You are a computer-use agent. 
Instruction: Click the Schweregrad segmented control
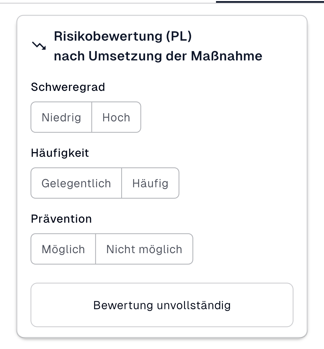[x=85, y=117]
